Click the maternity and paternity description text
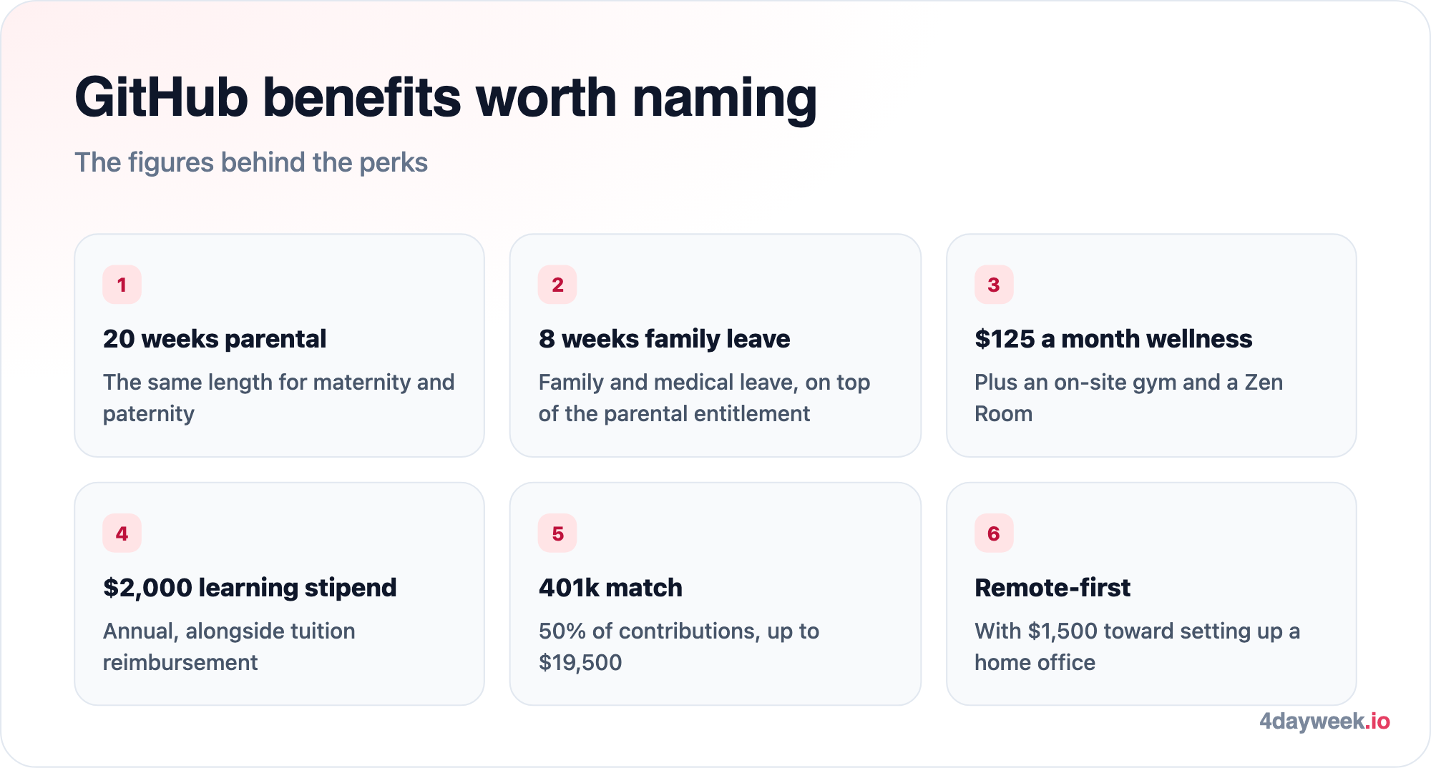Viewport: 1431px width, 768px height. pyautogui.click(x=279, y=398)
